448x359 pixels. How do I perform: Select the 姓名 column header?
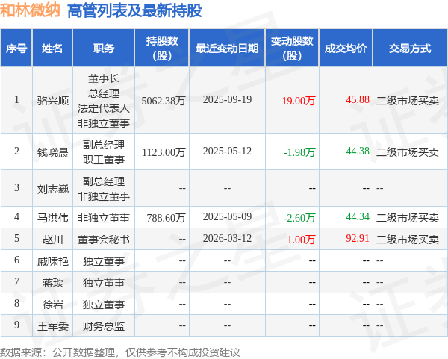point(52,49)
